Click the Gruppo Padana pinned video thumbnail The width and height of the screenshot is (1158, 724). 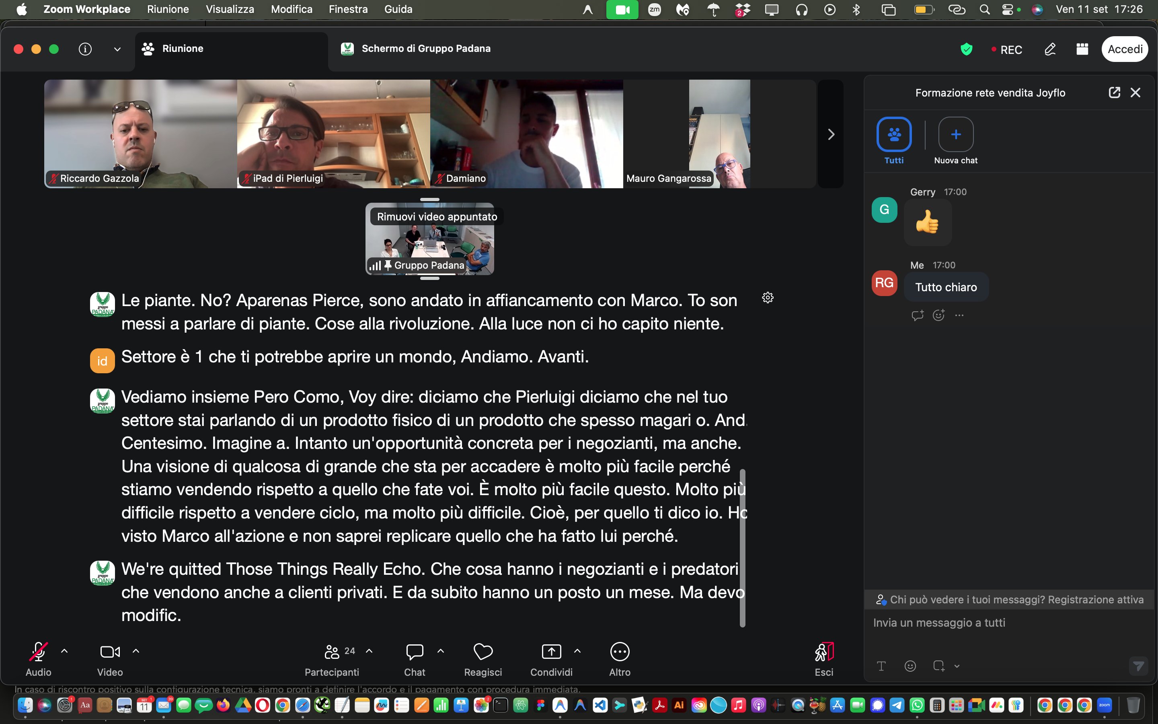(430, 239)
